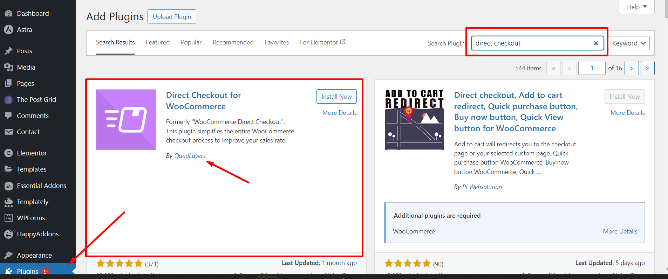668x279 pixels.
Task: Switch to Featured tab
Action: coord(158,42)
